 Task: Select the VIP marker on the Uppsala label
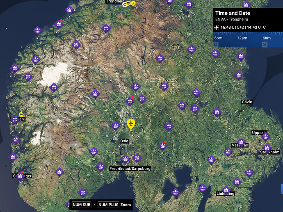pos(265,137)
